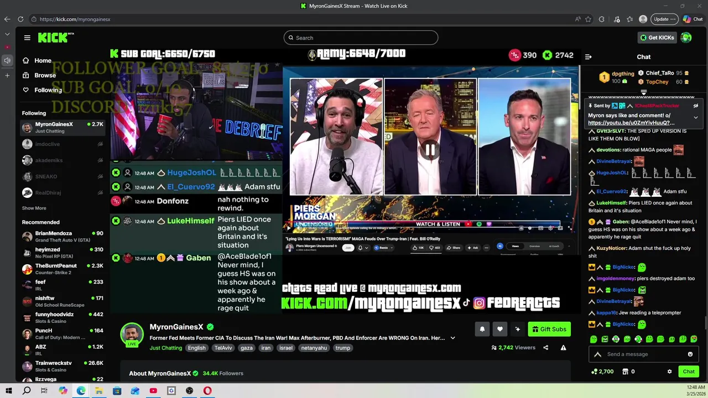Image resolution: width=708 pixels, height=398 pixels.
Task: Refresh the browser page
Action: (x=20, y=19)
